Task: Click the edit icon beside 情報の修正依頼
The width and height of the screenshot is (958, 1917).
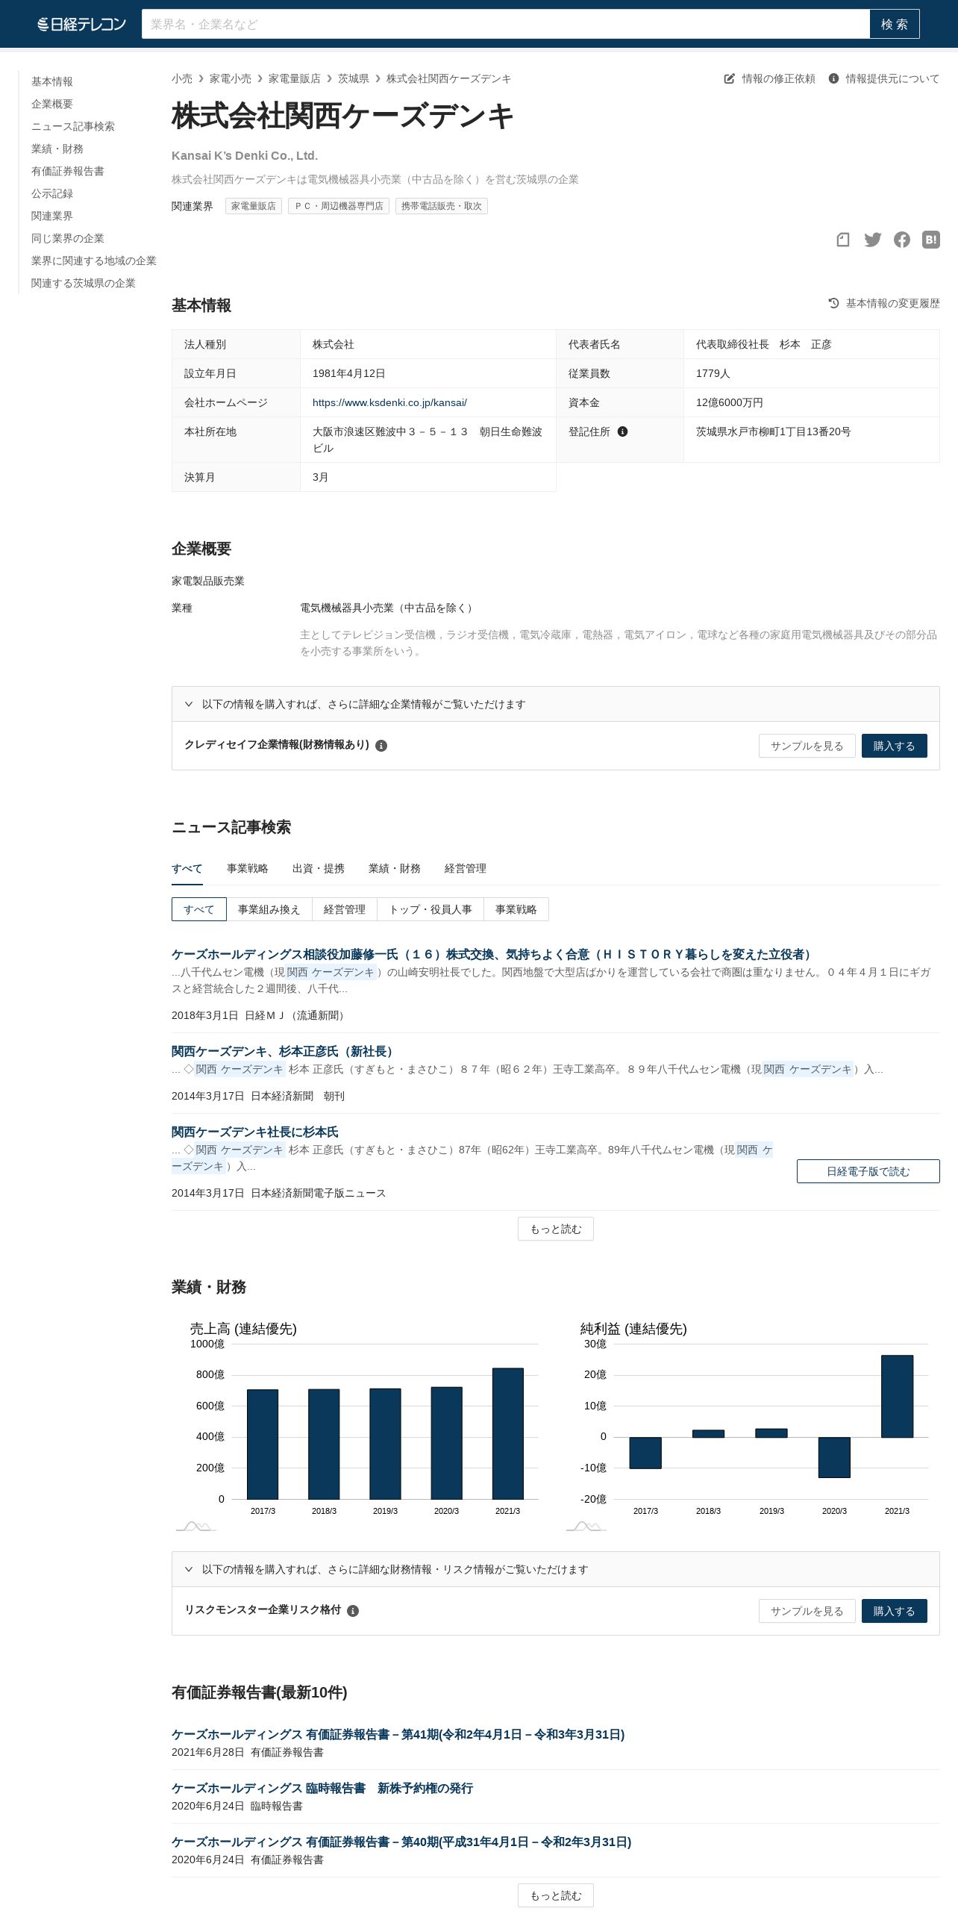Action: tap(730, 78)
